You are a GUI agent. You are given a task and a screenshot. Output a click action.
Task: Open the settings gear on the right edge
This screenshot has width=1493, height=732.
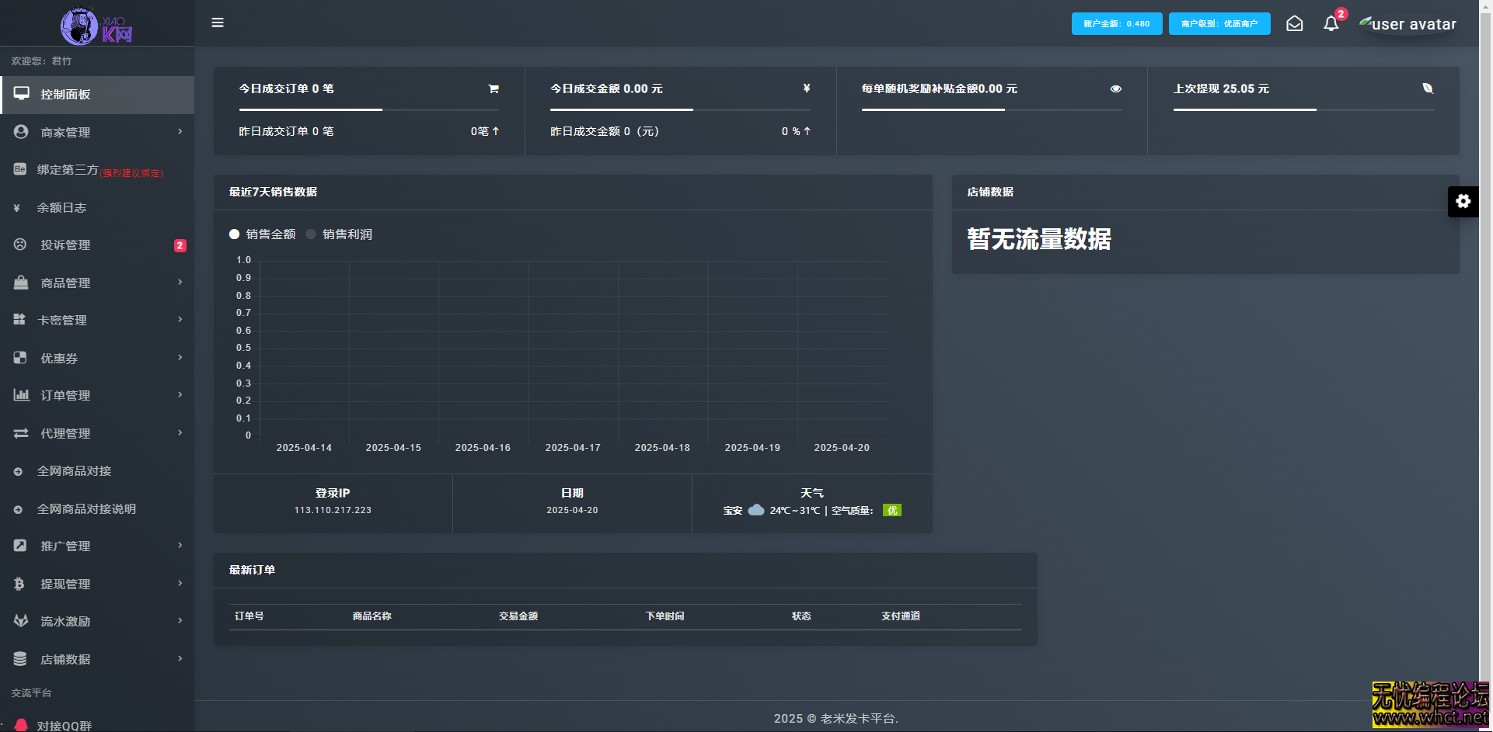click(x=1463, y=201)
